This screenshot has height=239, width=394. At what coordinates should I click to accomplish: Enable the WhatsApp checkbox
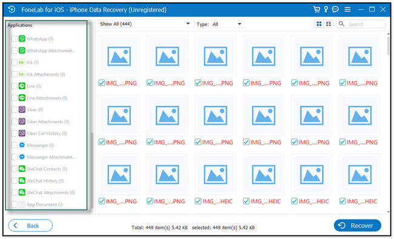pos(15,39)
